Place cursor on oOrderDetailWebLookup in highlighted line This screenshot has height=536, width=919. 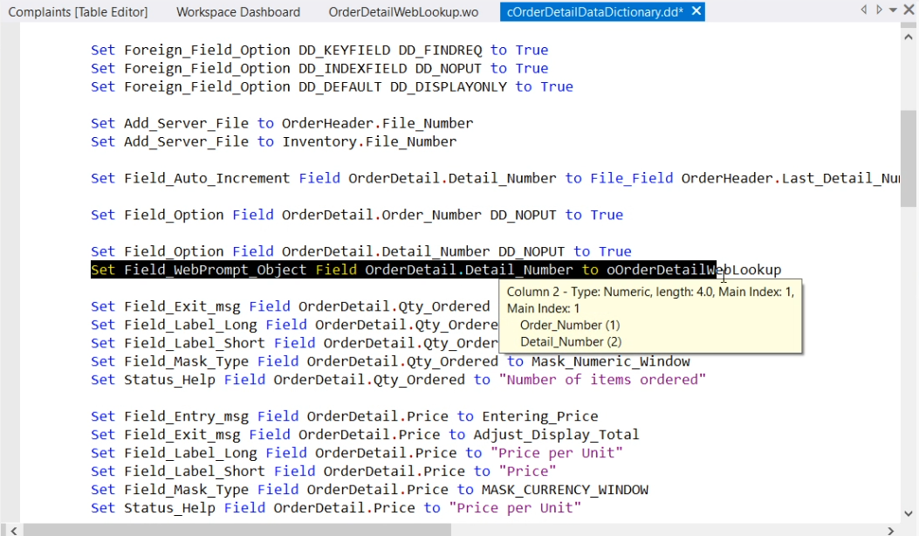point(694,270)
